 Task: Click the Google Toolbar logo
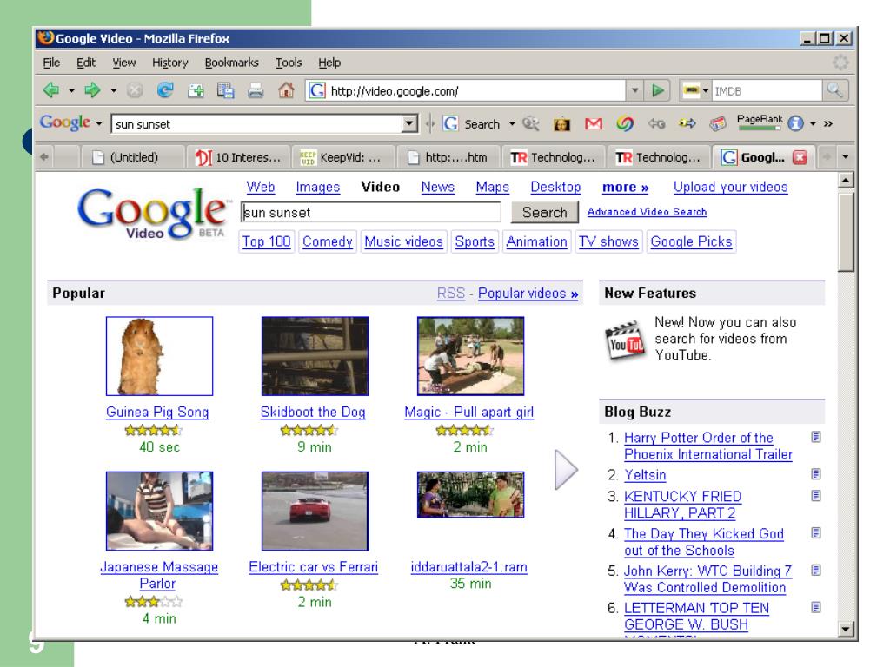tap(65, 122)
